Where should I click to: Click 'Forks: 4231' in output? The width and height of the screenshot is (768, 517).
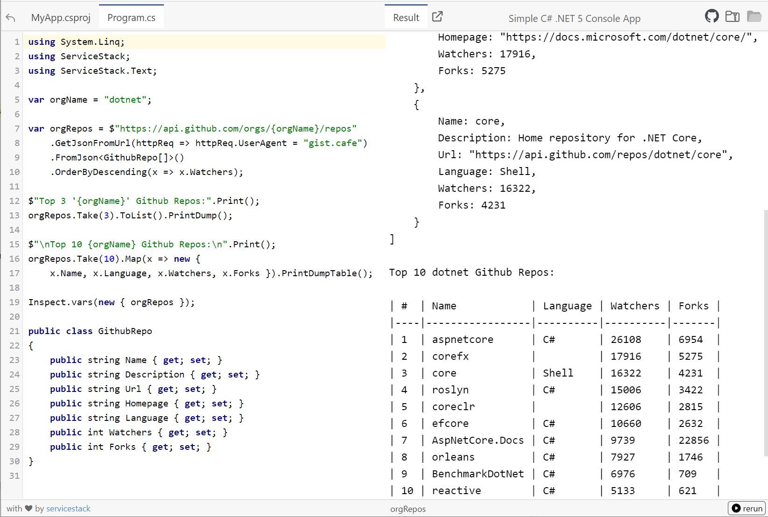click(472, 205)
